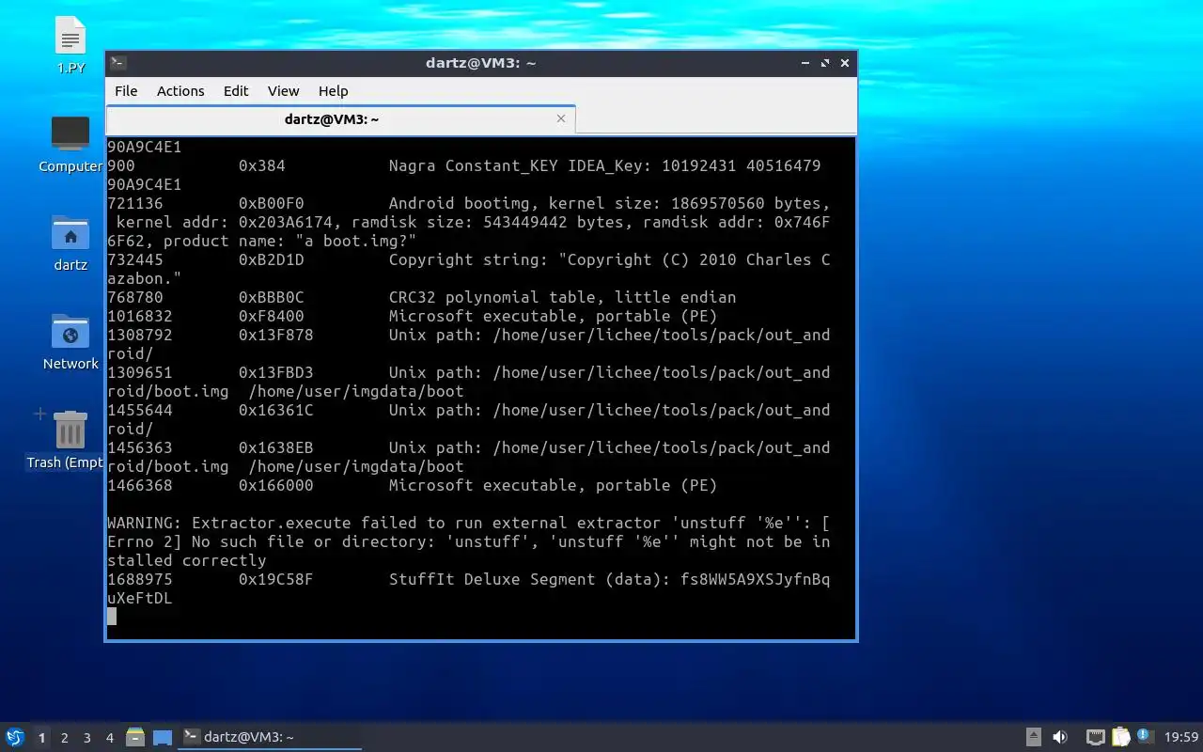Minimize the terminal window
The height and width of the screenshot is (752, 1203).
click(x=806, y=63)
